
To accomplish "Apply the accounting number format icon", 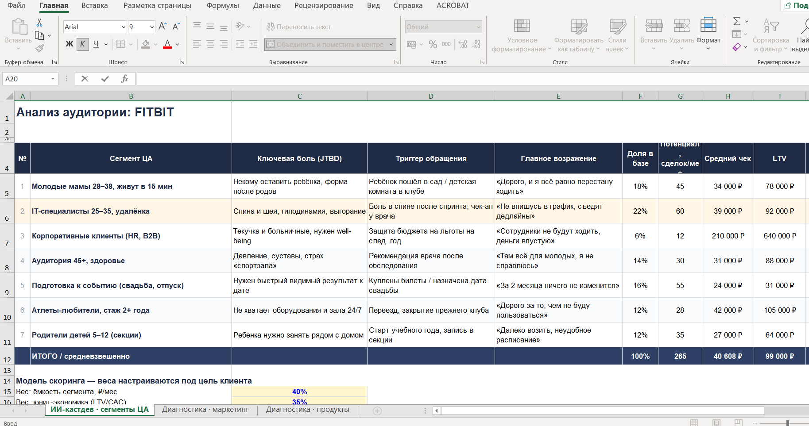I will click(411, 44).
